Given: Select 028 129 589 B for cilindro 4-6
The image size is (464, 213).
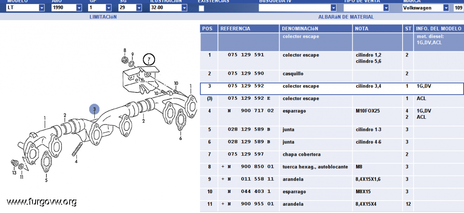Looking at the screenshot, I should pyautogui.click(x=249, y=142).
